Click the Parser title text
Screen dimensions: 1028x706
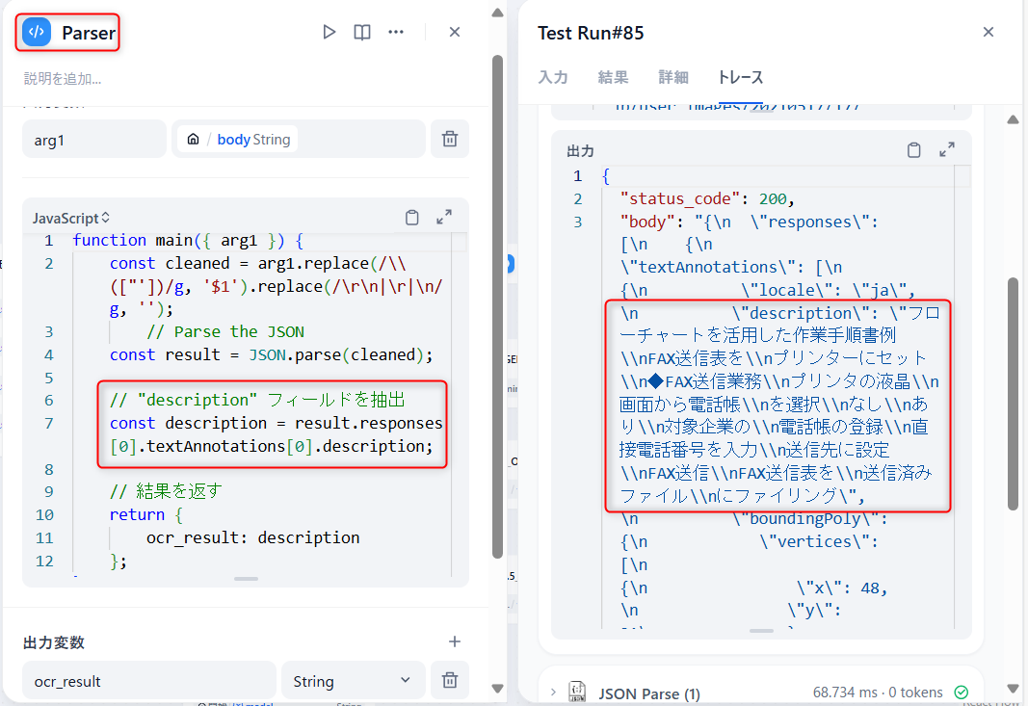click(x=89, y=33)
